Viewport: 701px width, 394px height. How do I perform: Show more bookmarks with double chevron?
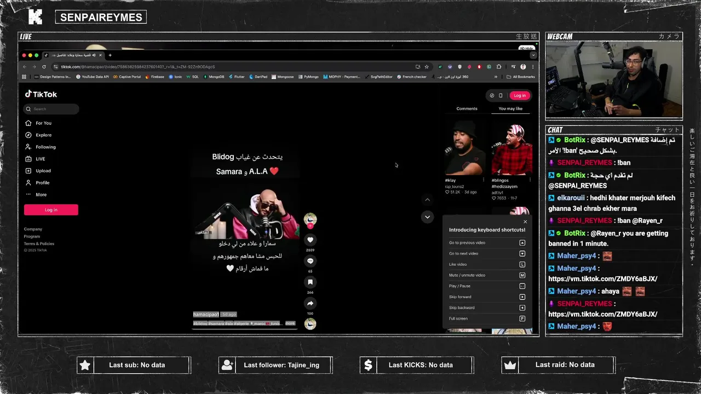point(497,77)
